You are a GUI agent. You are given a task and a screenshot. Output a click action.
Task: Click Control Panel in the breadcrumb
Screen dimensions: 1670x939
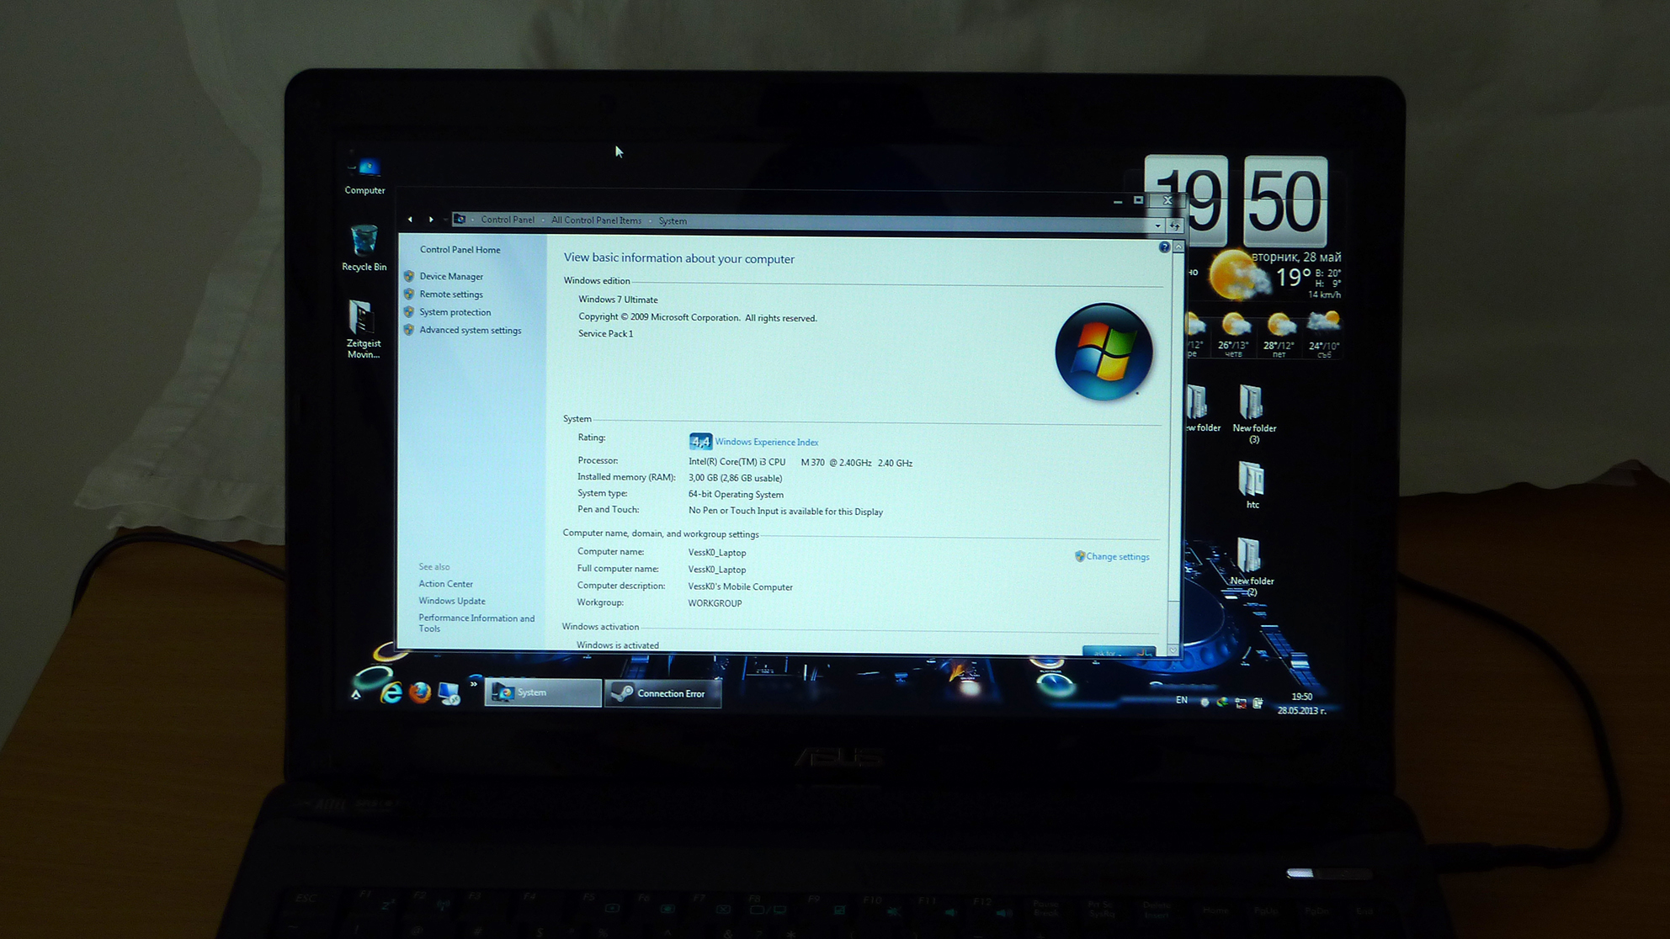pyautogui.click(x=508, y=220)
